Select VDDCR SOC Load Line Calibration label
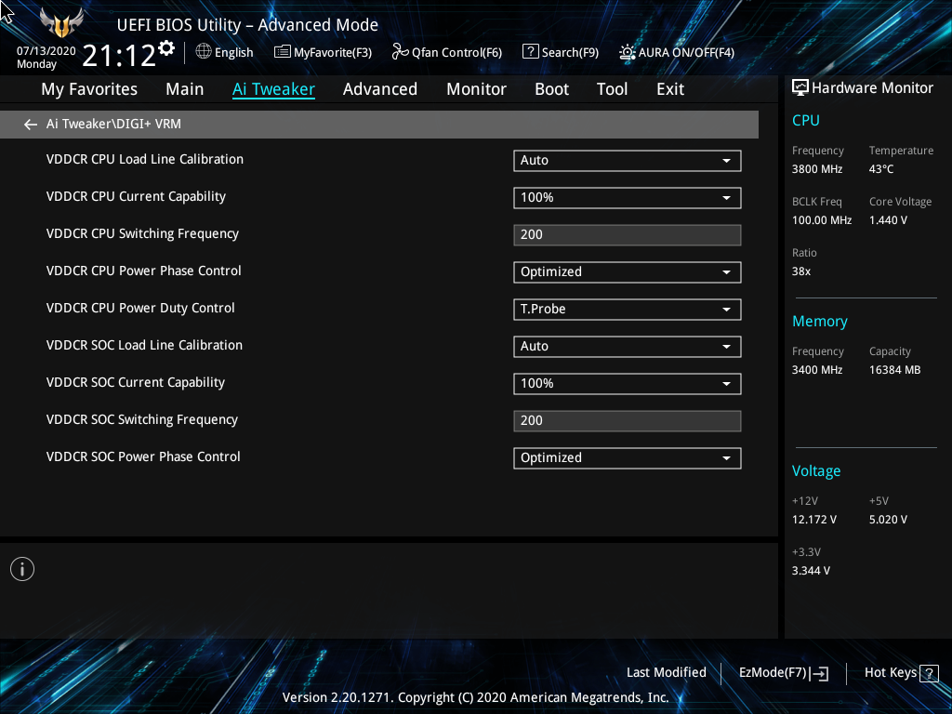Screen dimensions: 952x714 pos(144,345)
